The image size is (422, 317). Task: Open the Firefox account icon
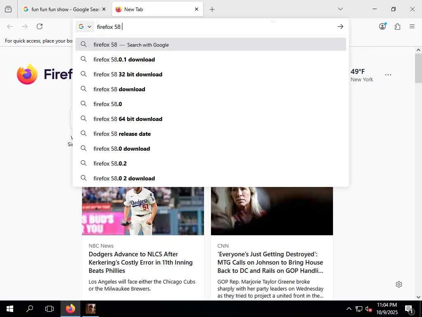coord(383,26)
